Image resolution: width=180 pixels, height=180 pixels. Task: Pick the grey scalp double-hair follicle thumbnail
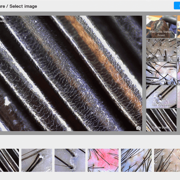(37, 160)
